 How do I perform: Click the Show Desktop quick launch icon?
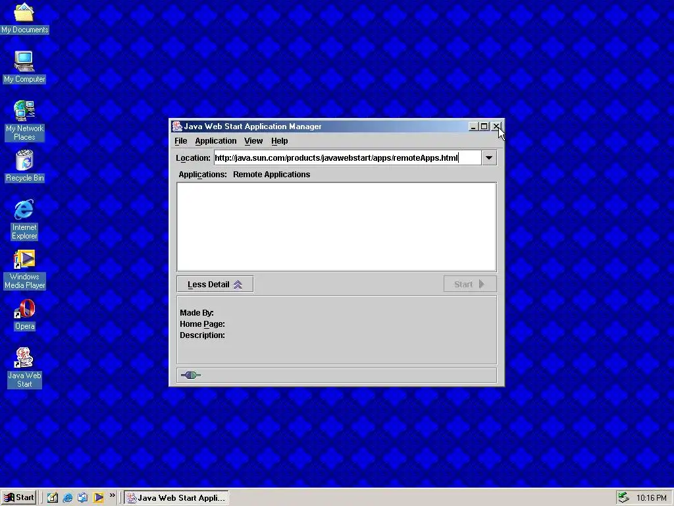pyautogui.click(x=53, y=497)
